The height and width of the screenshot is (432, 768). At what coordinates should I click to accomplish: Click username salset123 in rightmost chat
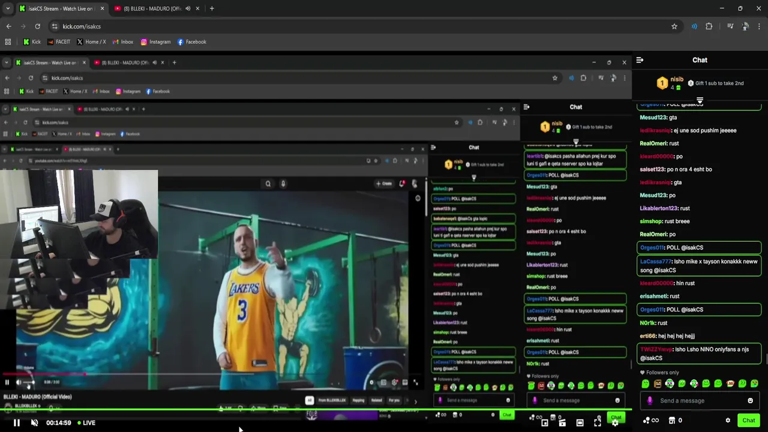click(x=652, y=169)
